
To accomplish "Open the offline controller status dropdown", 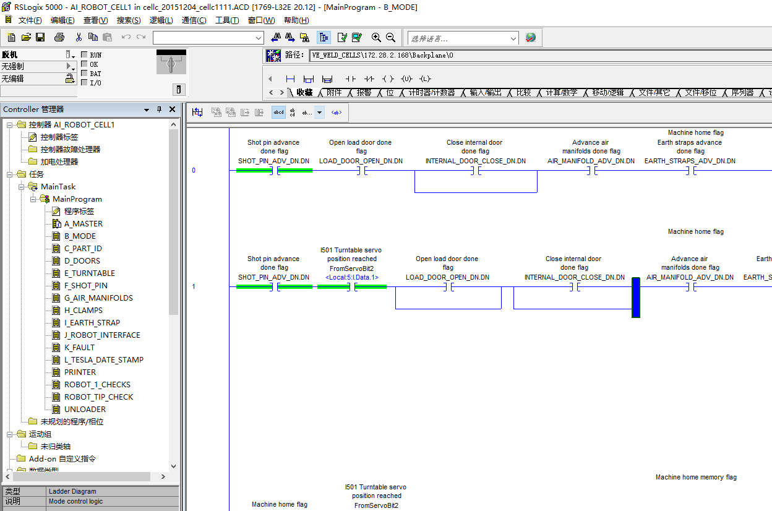I will [x=70, y=54].
